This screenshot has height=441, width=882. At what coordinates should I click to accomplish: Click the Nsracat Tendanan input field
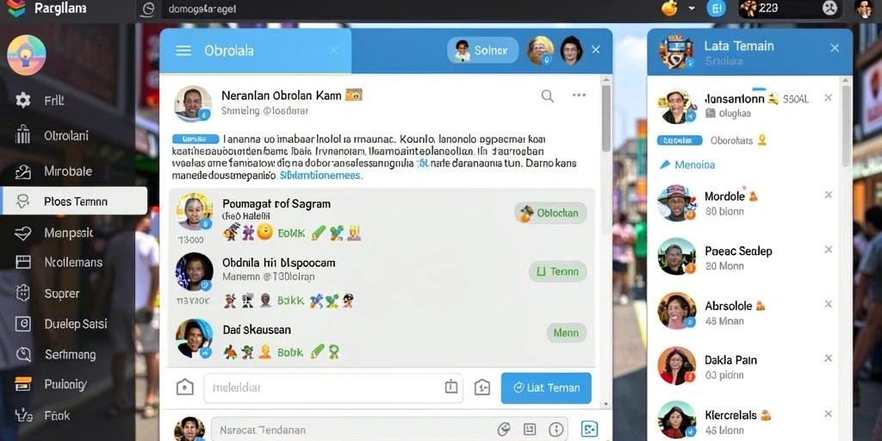pos(389,430)
